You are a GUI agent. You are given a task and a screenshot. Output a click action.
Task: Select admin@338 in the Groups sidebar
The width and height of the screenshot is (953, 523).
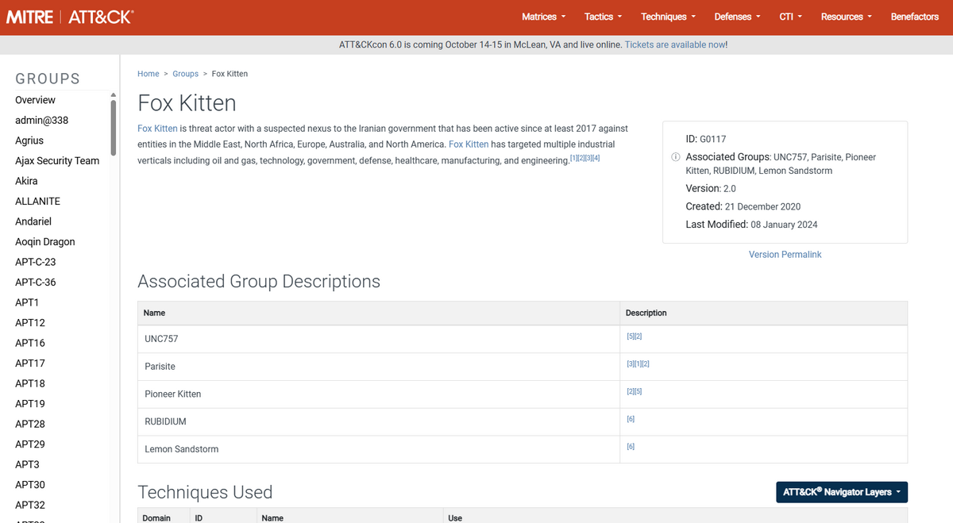(x=42, y=121)
